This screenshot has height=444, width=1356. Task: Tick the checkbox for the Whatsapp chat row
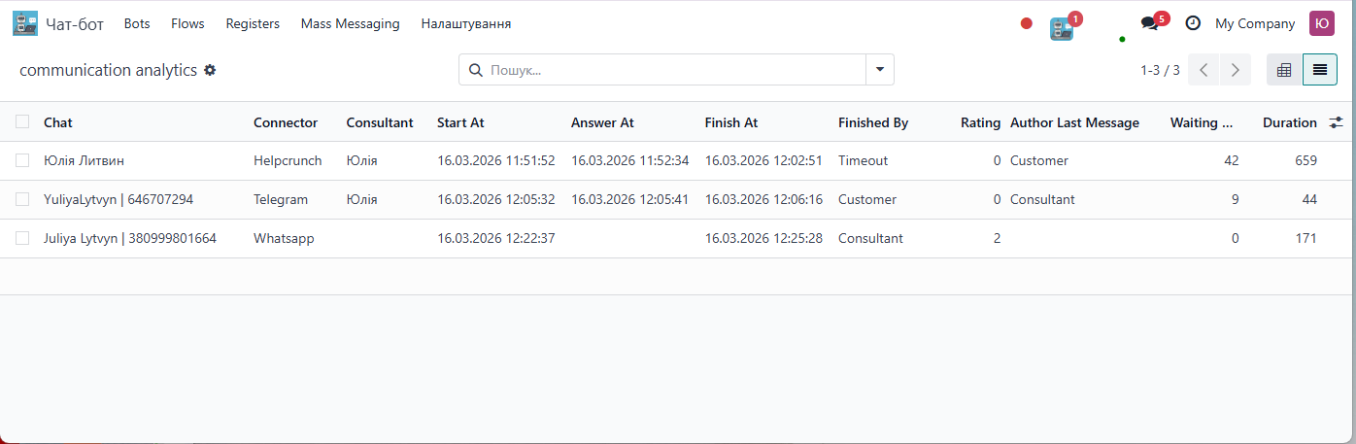click(x=22, y=238)
